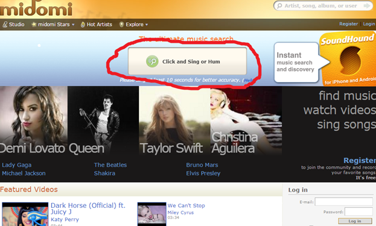Click the magnifier icon in search box
The image size is (376, 226).
point(279,6)
